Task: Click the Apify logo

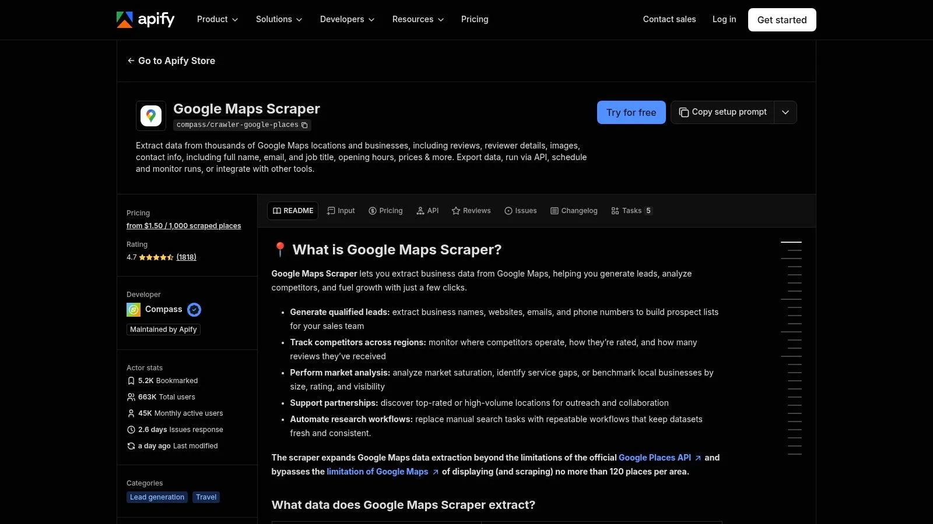Action: (x=146, y=20)
